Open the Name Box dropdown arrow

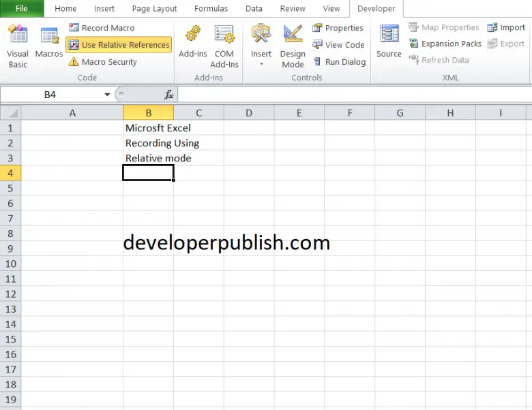tap(107, 95)
